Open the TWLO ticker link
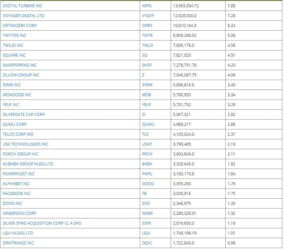 click(x=148, y=45)
